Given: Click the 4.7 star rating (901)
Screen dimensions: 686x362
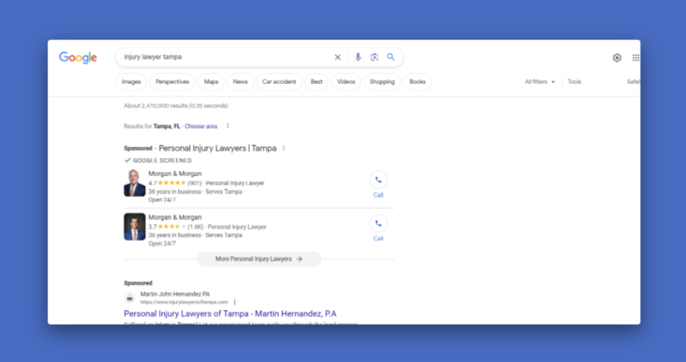Looking at the screenshot, I should pos(175,183).
